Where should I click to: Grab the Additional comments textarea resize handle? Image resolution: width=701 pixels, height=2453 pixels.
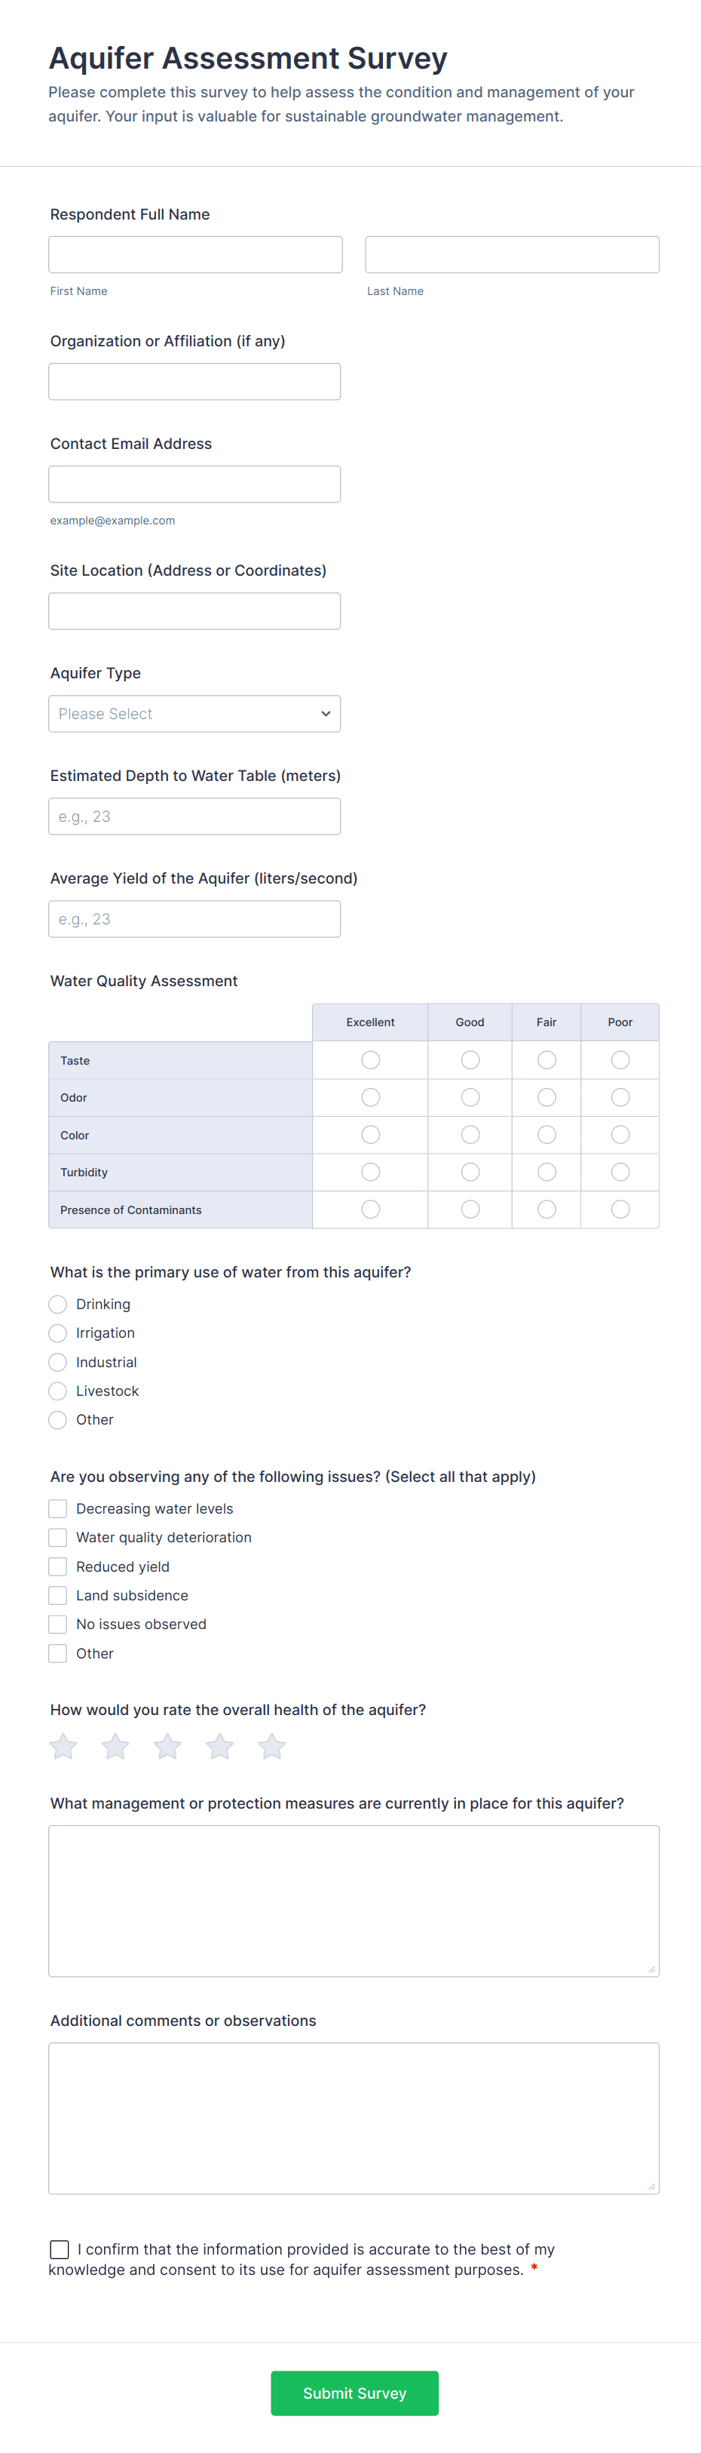tap(651, 2187)
